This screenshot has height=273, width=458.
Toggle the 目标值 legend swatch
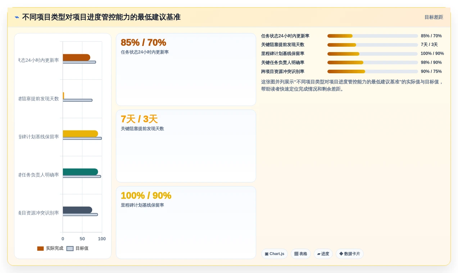pos(70,249)
